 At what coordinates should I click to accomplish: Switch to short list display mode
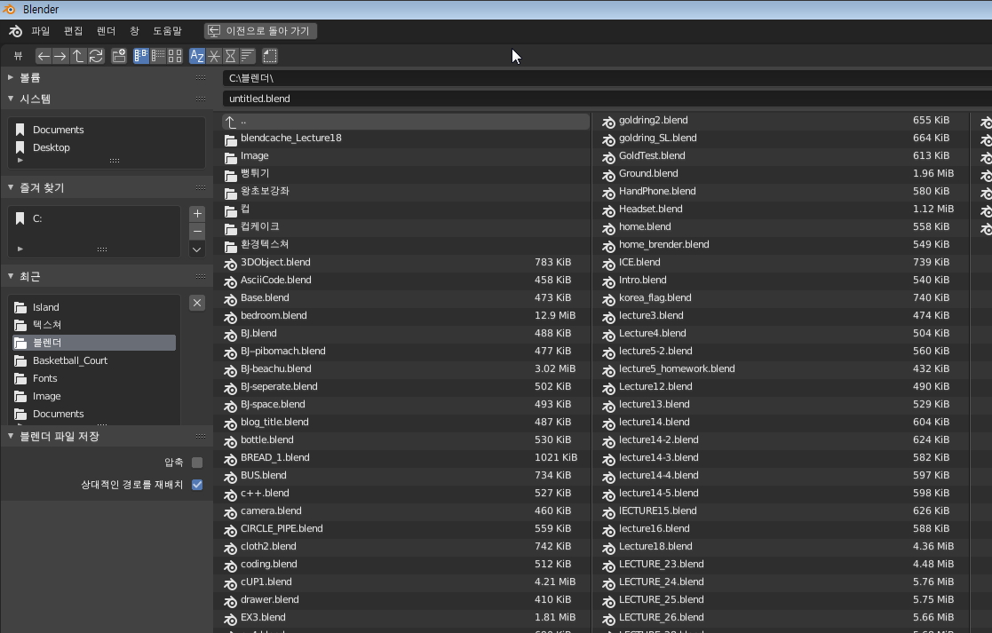tap(141, 56)
